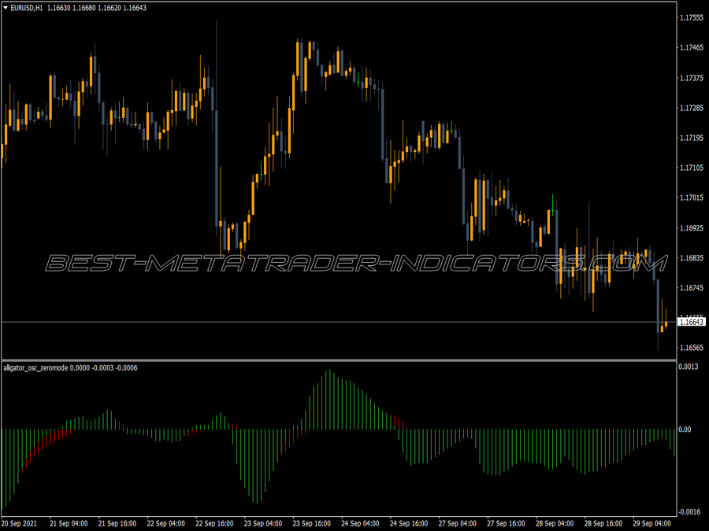Click the 24 Sep 16:00 time label
The height and width of the screenshot is (531, 709).
(x=409, y=523)
